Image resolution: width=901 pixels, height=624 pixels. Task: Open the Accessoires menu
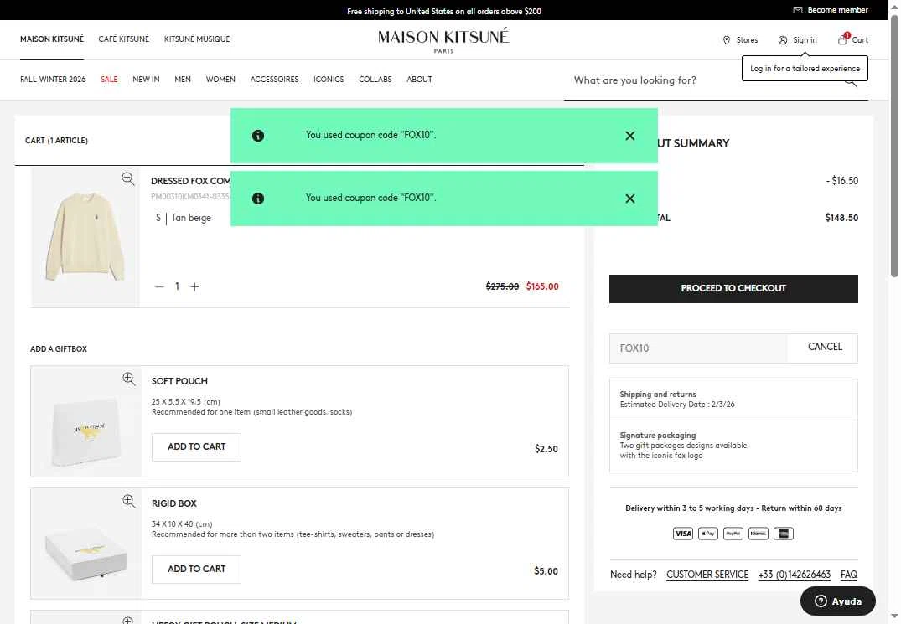pos(275,80)
